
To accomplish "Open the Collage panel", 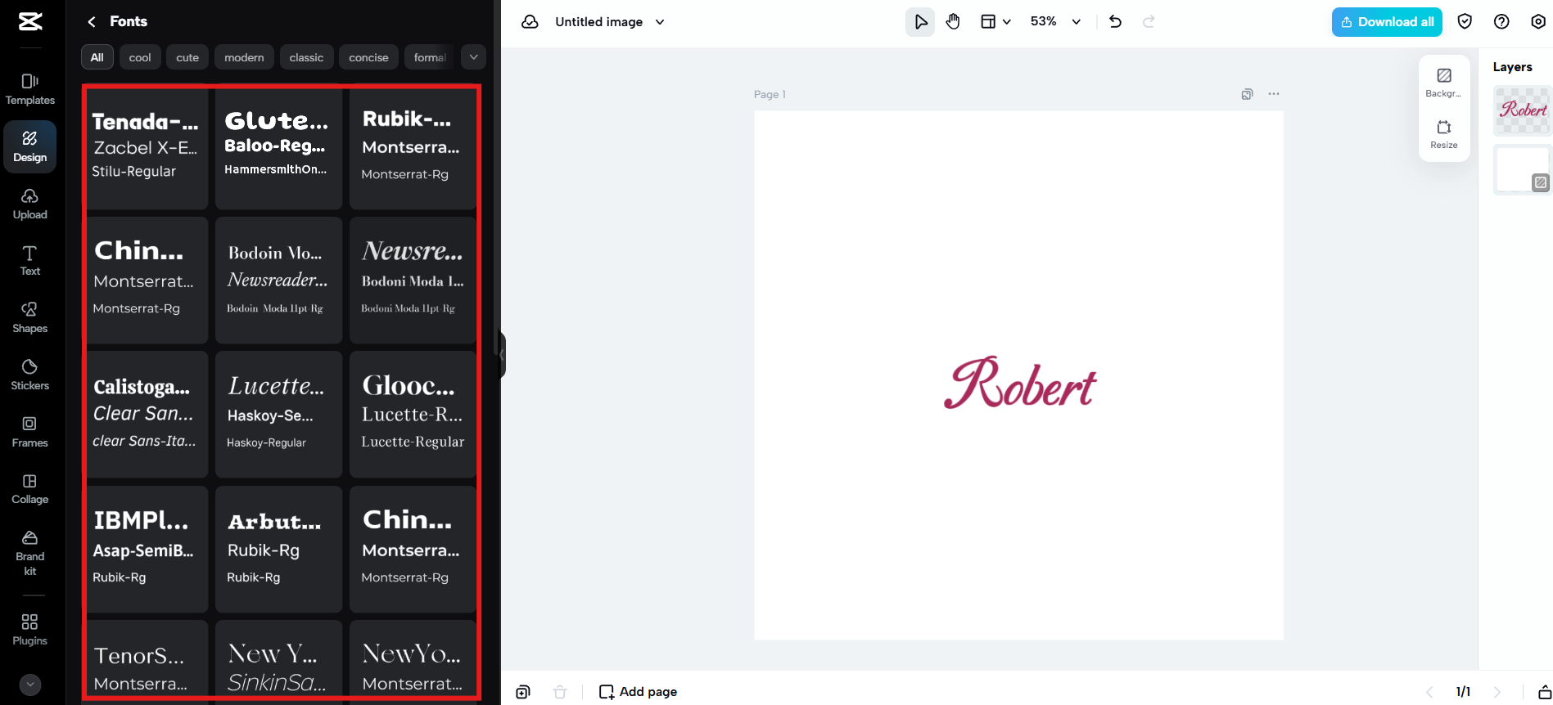I will tap(30, 489).
